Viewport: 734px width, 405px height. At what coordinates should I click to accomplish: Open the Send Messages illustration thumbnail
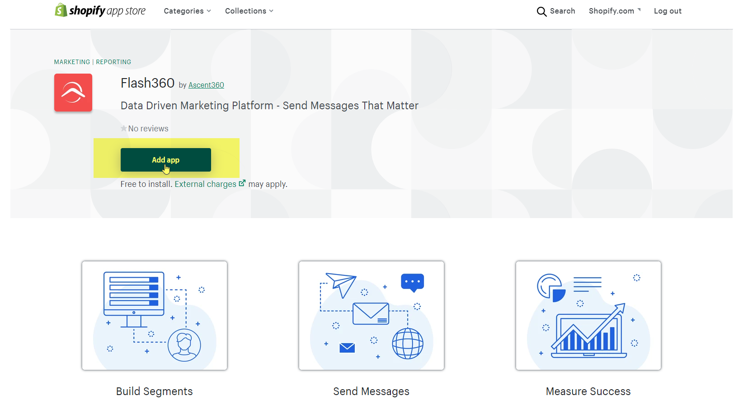coord(372,316)
